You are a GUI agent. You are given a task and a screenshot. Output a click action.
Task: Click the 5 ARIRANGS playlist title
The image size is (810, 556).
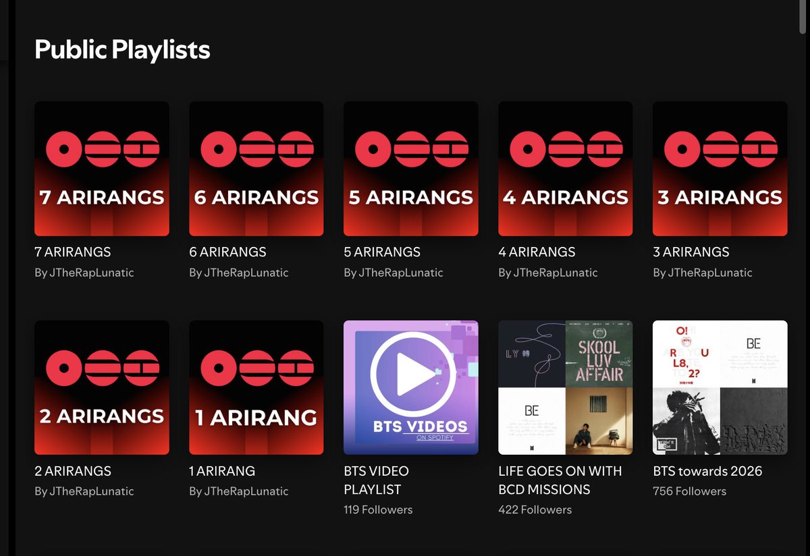(382, 252)
